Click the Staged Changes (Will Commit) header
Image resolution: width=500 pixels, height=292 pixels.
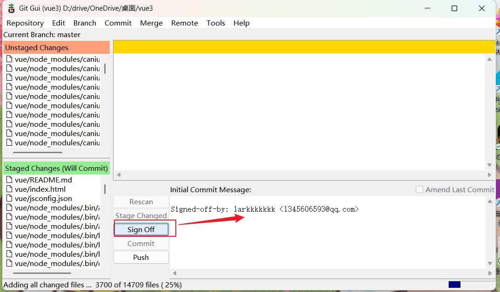pos(56,168)
